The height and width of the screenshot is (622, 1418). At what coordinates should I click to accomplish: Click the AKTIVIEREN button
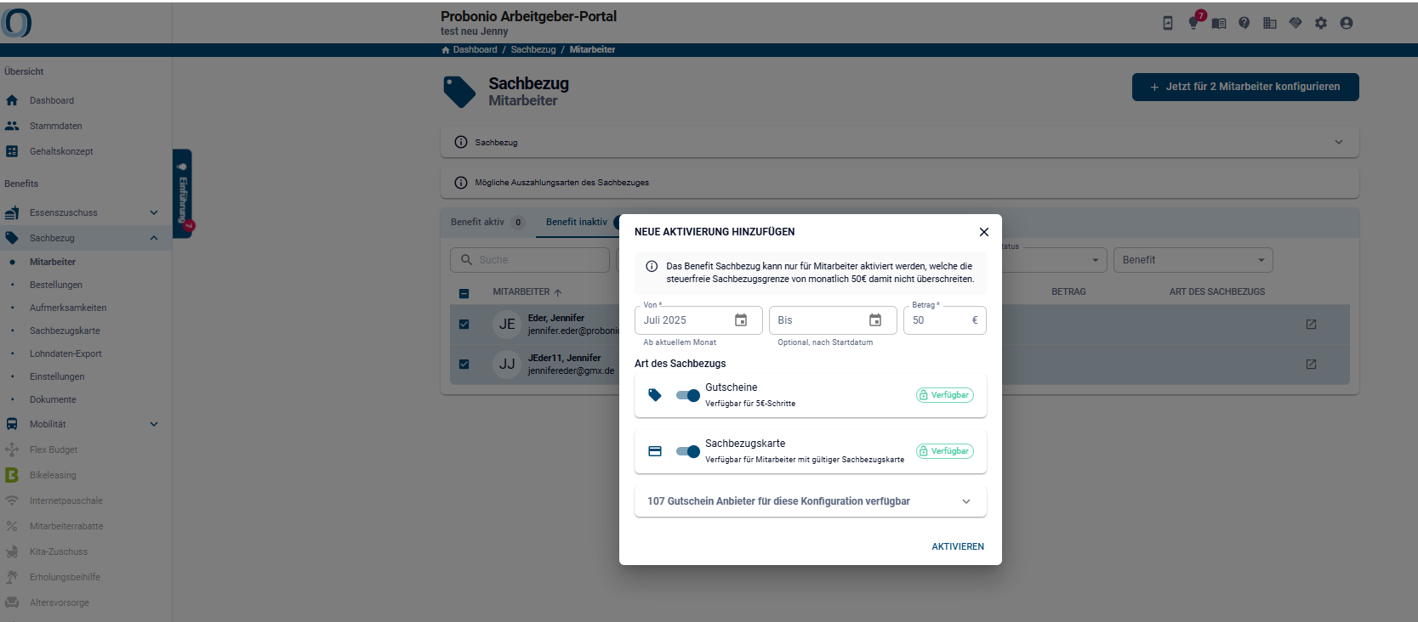point(958,546)
